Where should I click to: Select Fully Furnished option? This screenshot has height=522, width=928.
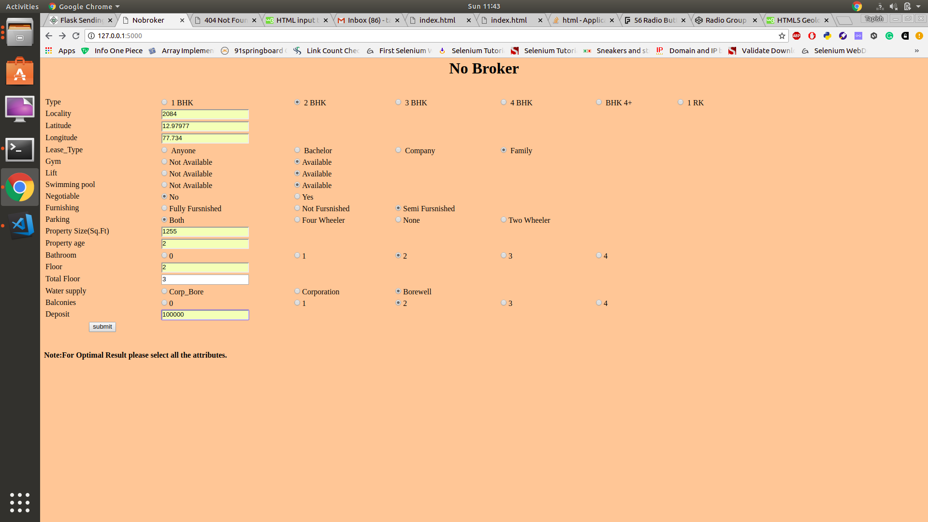[164, 208]
